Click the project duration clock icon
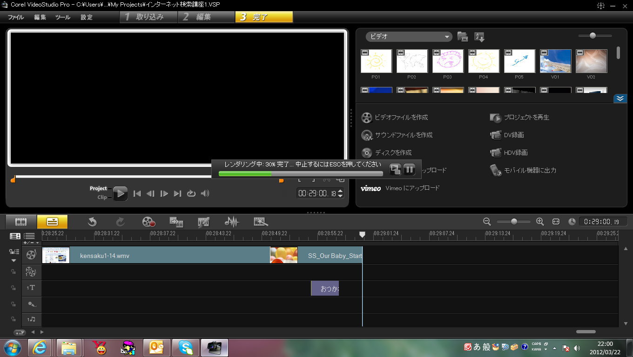 click(x=572, y=222)
